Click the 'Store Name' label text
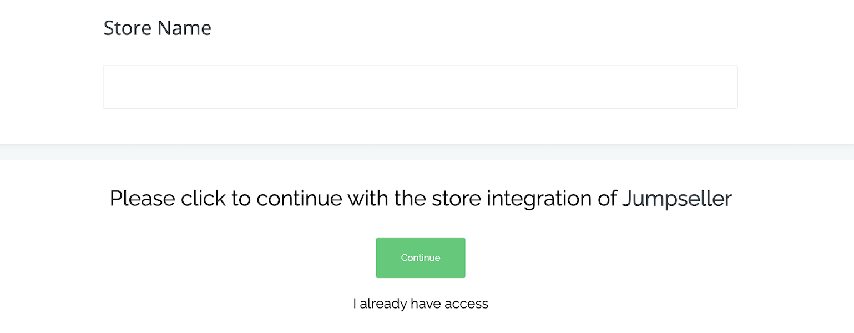This screenshot has width=854, height=333. (x=157, y=28)
